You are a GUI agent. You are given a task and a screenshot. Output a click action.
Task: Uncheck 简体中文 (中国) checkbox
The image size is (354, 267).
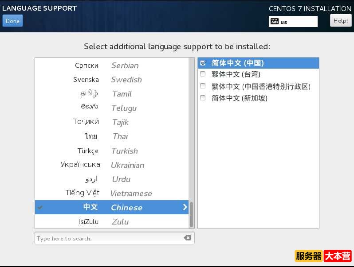coord(203,63)
